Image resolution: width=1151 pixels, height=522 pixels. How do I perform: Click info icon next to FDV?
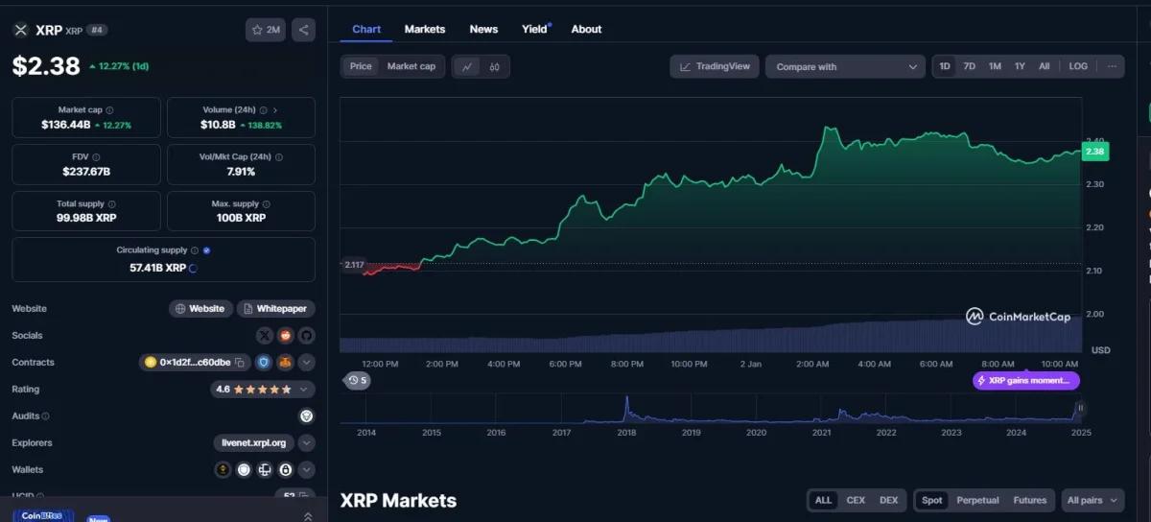pyautogui.click(x=97, y=156)
